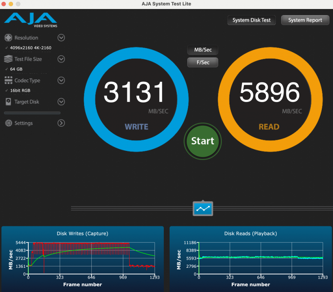The image size is (333, 292).
Task: Open the Settings panel arrow
Action: (61, 123)
